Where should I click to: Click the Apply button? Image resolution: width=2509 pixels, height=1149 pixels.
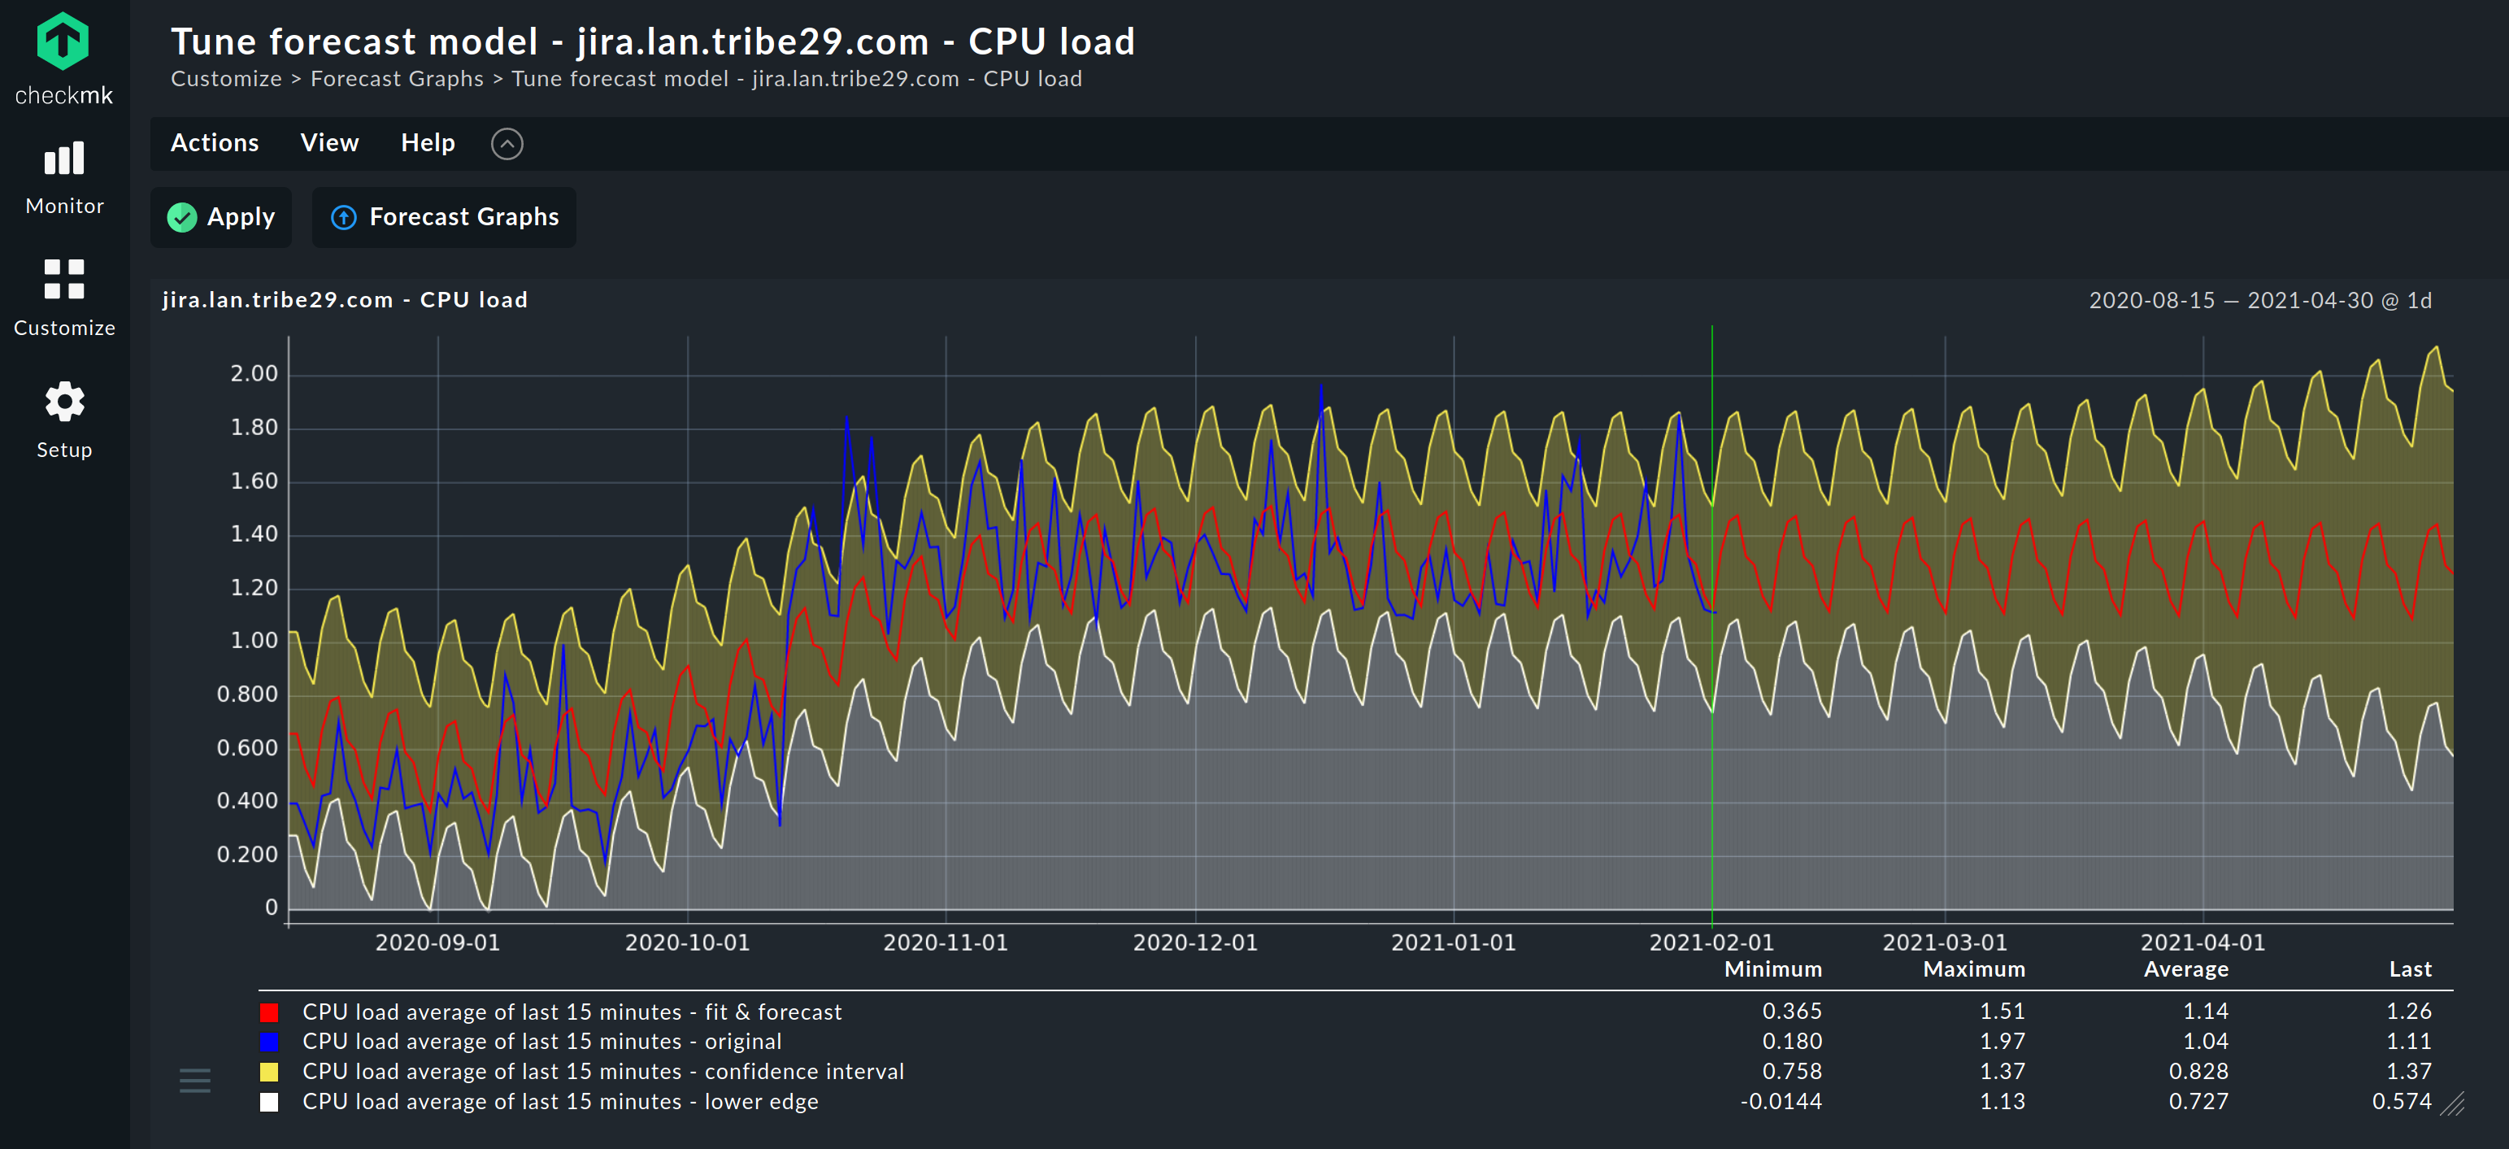click(221, 217)
